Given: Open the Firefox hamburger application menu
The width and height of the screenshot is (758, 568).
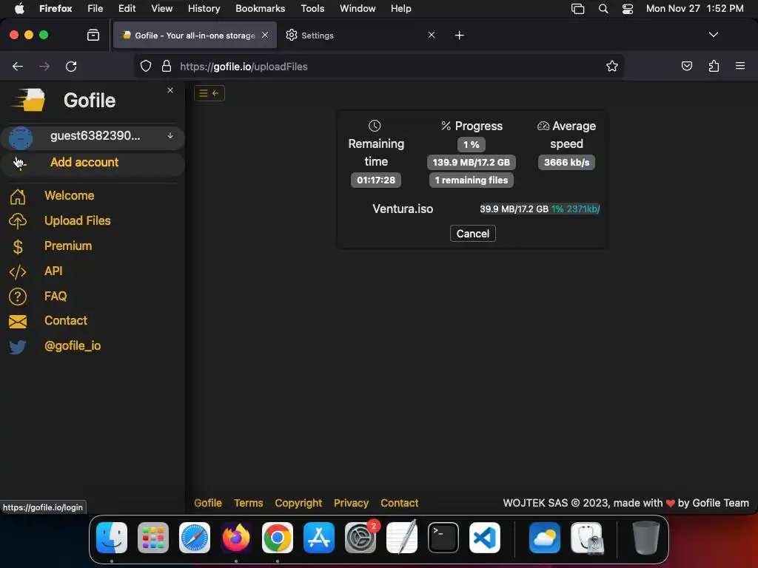Looking at the screenshot, I should click(x=740, y=66).
